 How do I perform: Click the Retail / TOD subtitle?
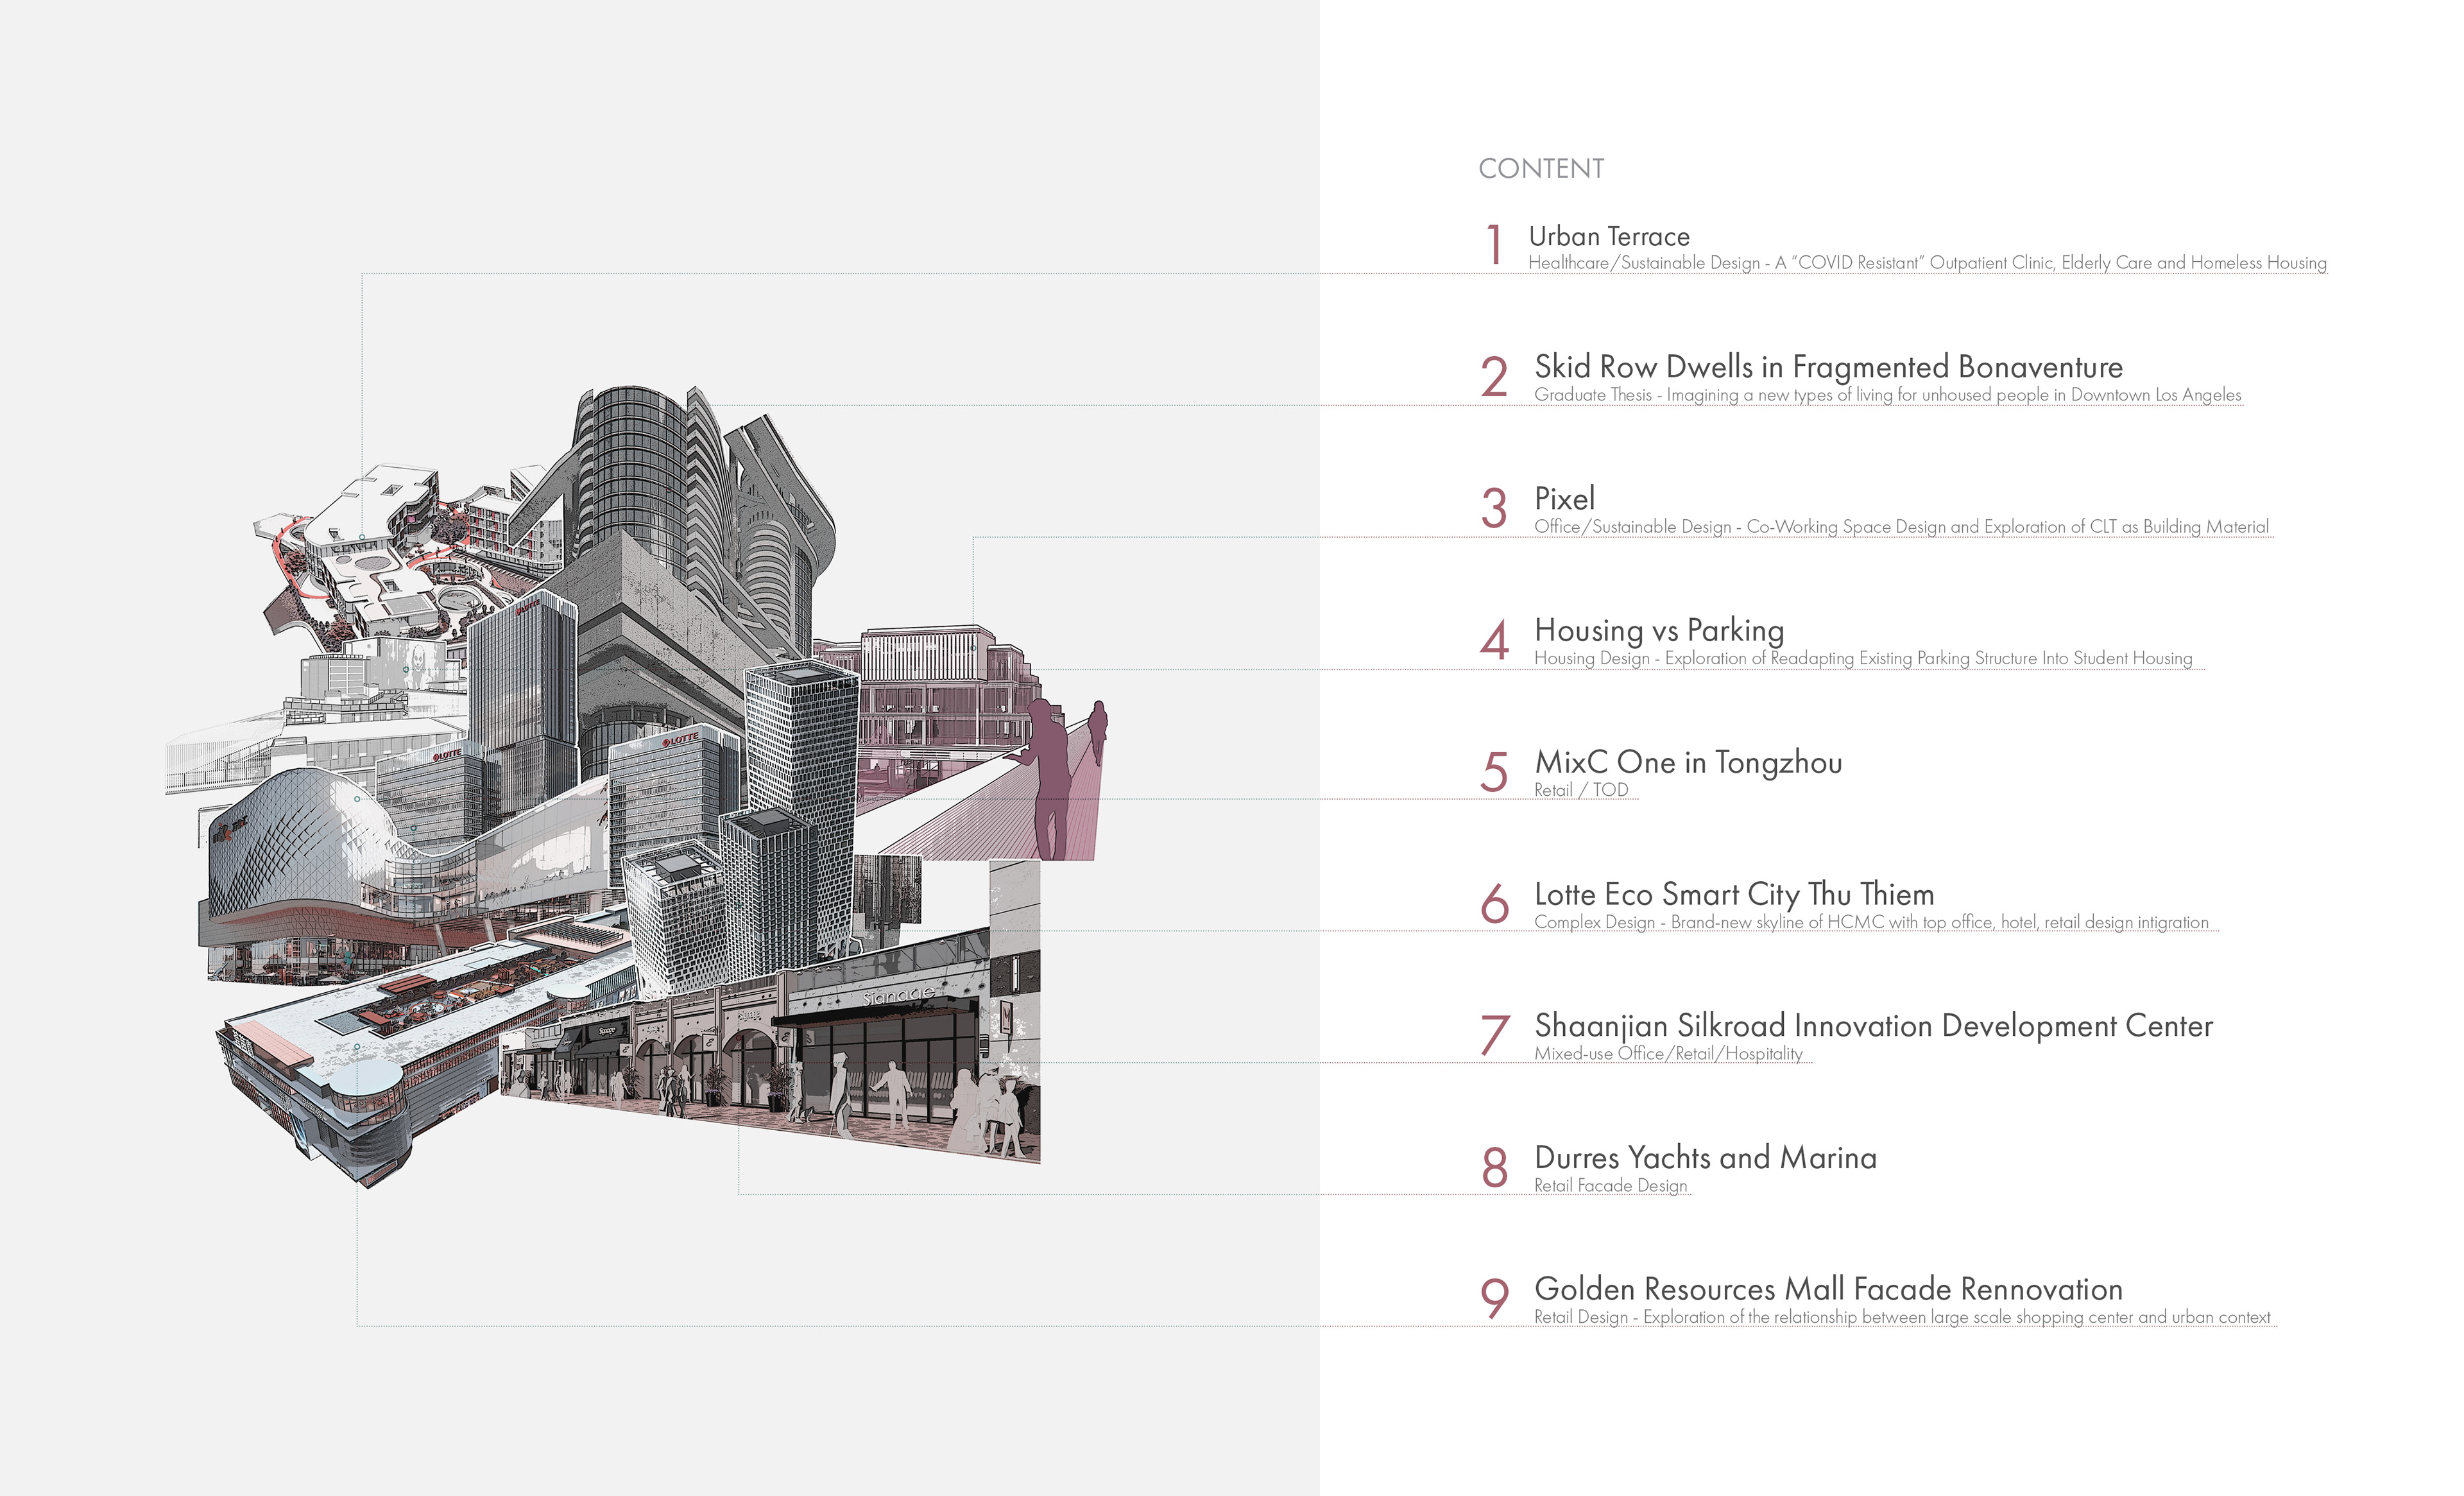(1581, 790)
